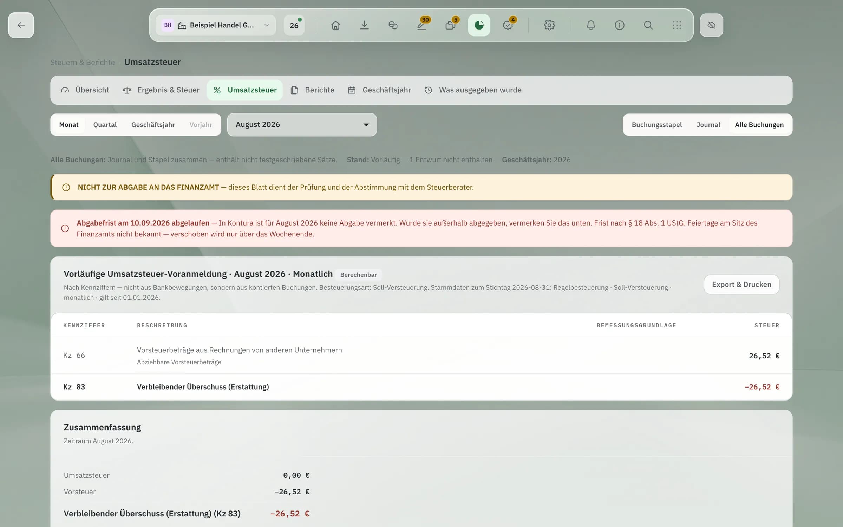
Task: Open the notifications bell icon
Action: 591,25
